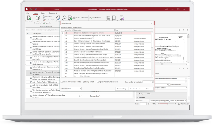Click the Preview label in title bar
This screenshot has height=126, width=212.
click(x=56, y=9)
